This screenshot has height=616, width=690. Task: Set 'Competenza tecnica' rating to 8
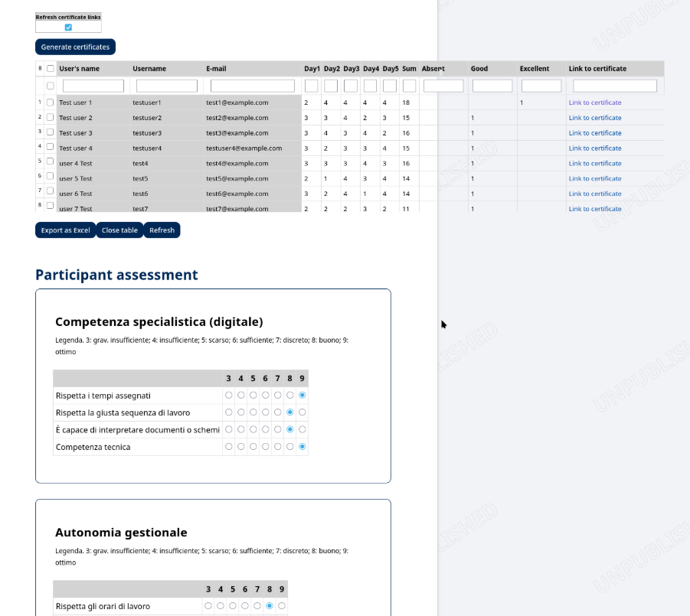point(289,446)
